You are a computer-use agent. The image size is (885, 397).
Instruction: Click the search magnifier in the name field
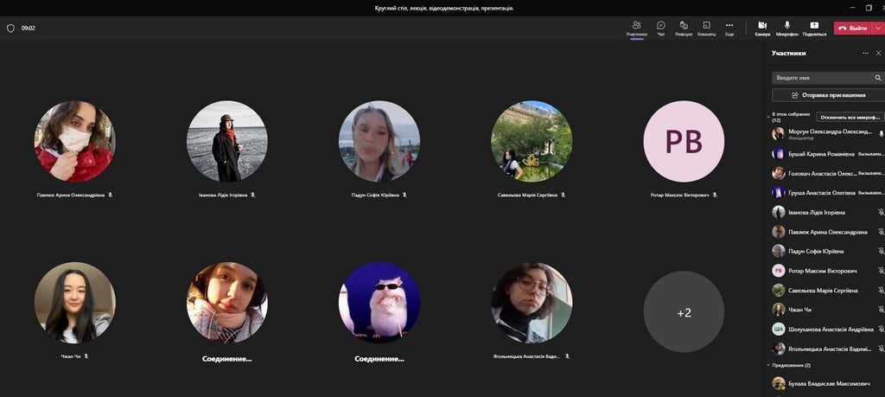click(x=878, y=78)
